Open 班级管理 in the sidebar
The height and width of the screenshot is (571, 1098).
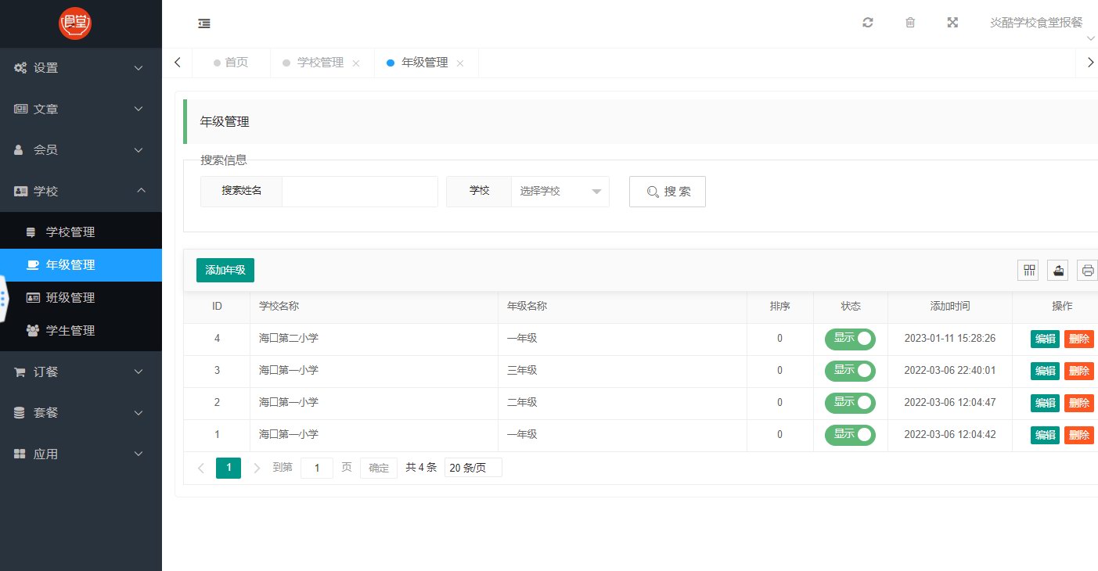pos(81,298)
